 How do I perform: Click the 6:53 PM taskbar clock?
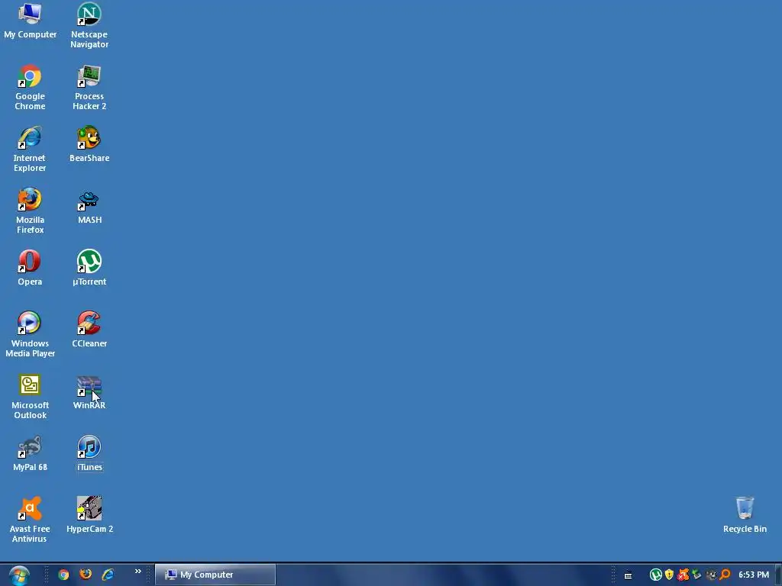(x=754, y=575)
